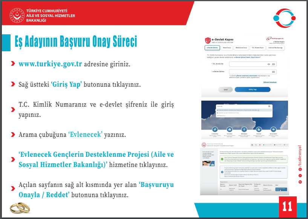Click the Başvuruyu Onayla / Reddet button in table
Image resolution: width=308 pixels, height=219 pixels.
[281, 189]
